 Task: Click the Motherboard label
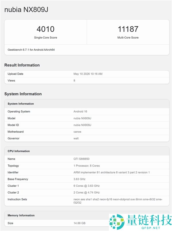click(x=15, y=132)
